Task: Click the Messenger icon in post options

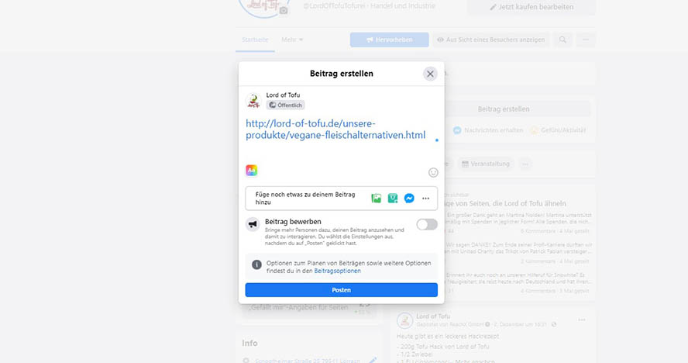Action: click(409, 199)
